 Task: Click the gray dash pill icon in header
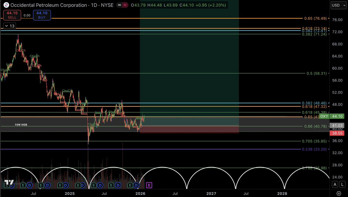[119, 5]
